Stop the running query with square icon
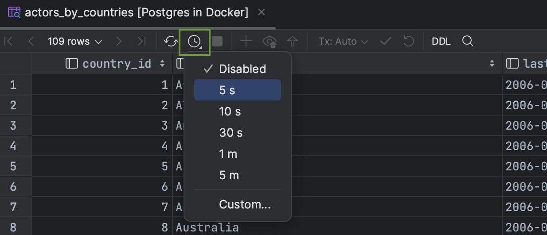547x235 pixels. click(217, 42)
